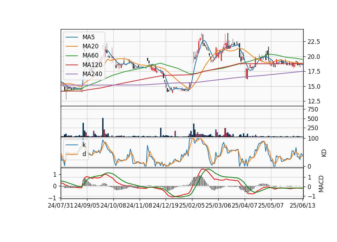
Task: Click the 24/10/08 date tick label
Action: click(x=113, y=206)
